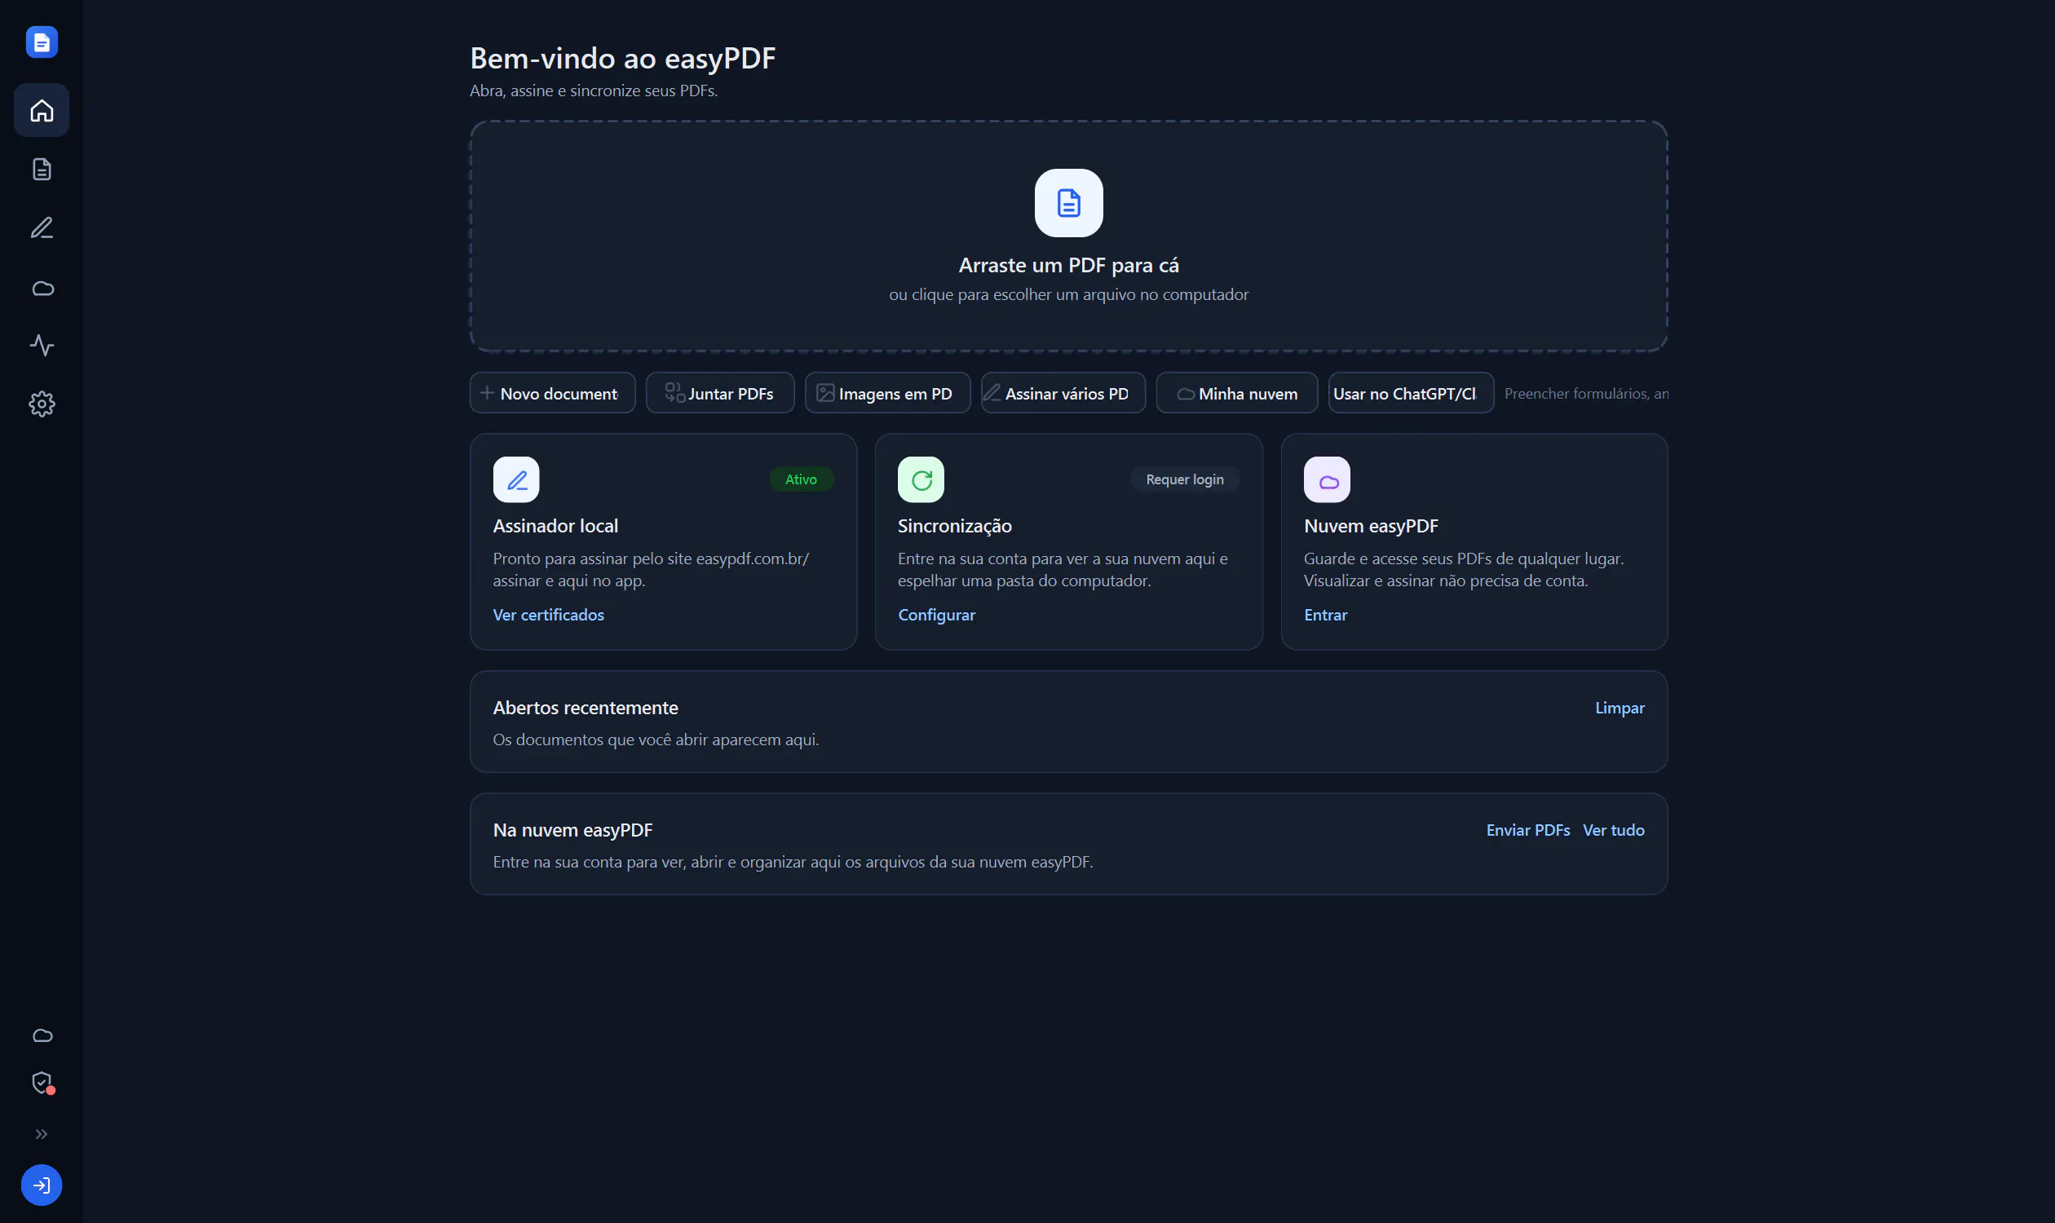Viewport: 2055px width, 1223px height.
Task: Expand the sidebar with double chevron
Action: [x=42, y=1134]
